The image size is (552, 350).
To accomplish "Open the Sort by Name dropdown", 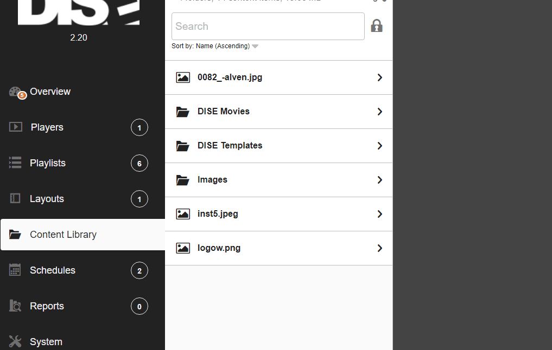I will coord(215,46).
